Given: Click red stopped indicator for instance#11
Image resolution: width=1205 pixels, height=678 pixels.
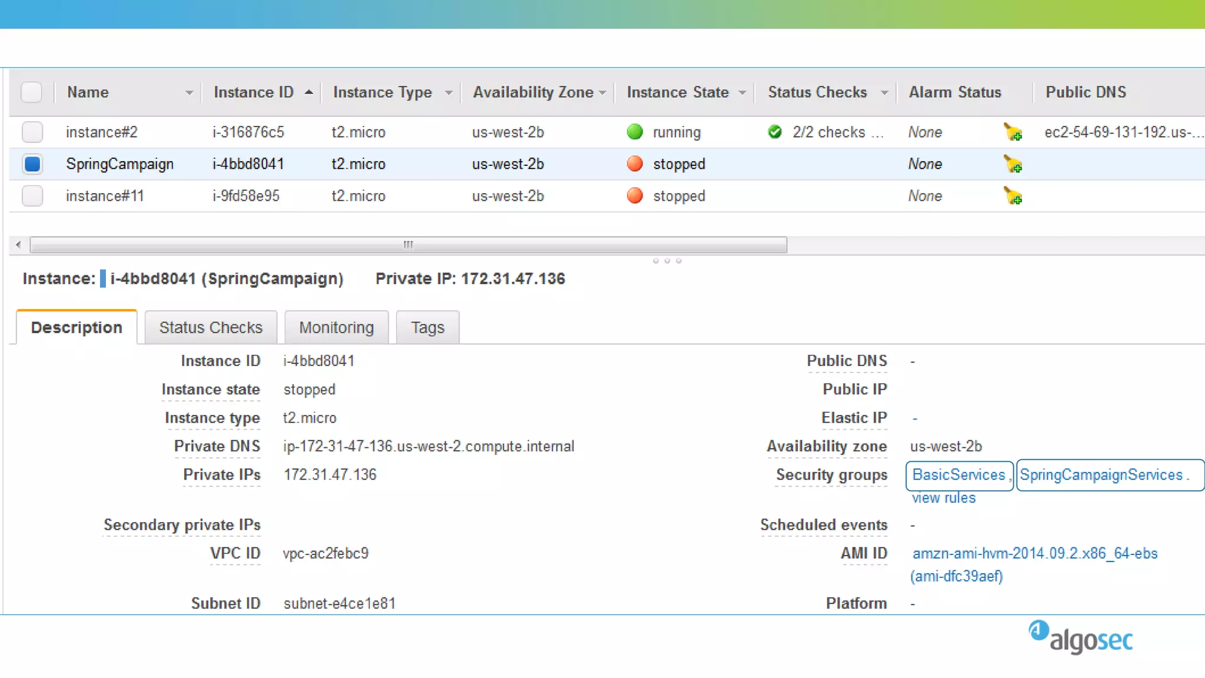Looking at the screenshot, I should pyautogui.click(x=634, y=195).
